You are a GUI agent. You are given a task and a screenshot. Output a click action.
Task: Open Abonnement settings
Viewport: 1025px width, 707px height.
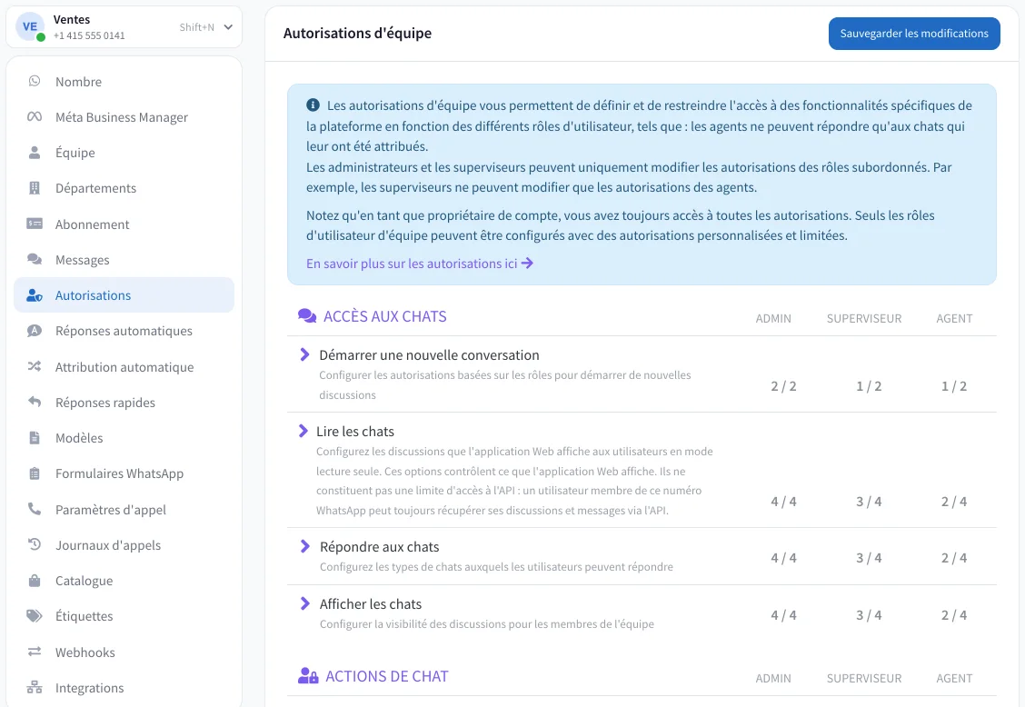point(124,224)
